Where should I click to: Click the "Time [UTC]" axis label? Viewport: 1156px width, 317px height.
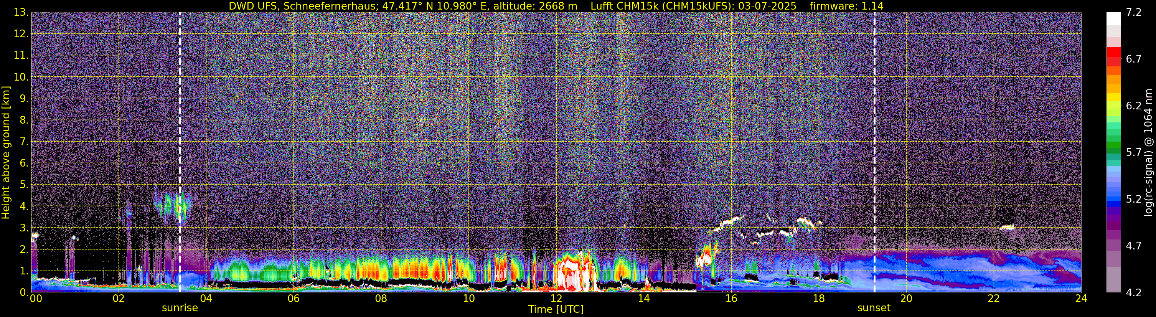pyautogui.click(x=556, y=309)
